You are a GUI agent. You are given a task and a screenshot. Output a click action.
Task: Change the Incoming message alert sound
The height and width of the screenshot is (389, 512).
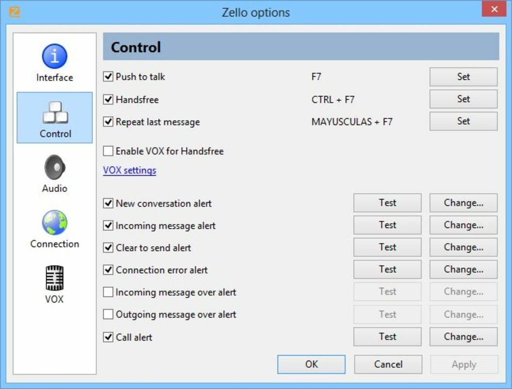pyautogui.click(x=462, y=225)
